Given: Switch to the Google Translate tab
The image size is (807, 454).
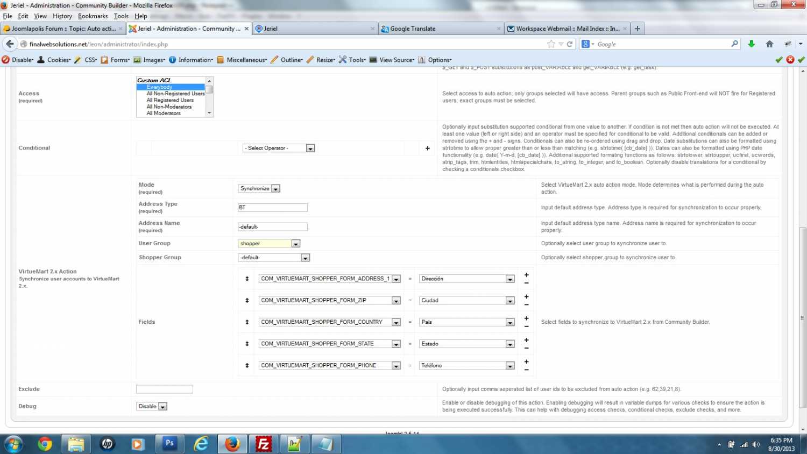Looking at the screenshot, I should (x=441, y=29).
